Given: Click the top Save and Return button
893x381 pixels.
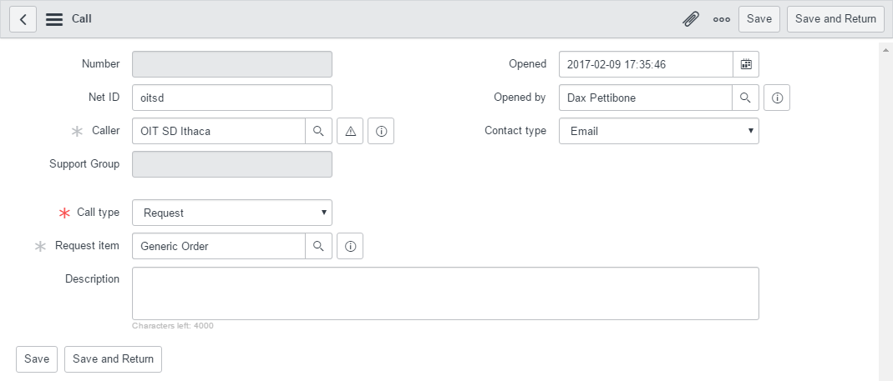Looking at the screenshot, I should [835, 19].
